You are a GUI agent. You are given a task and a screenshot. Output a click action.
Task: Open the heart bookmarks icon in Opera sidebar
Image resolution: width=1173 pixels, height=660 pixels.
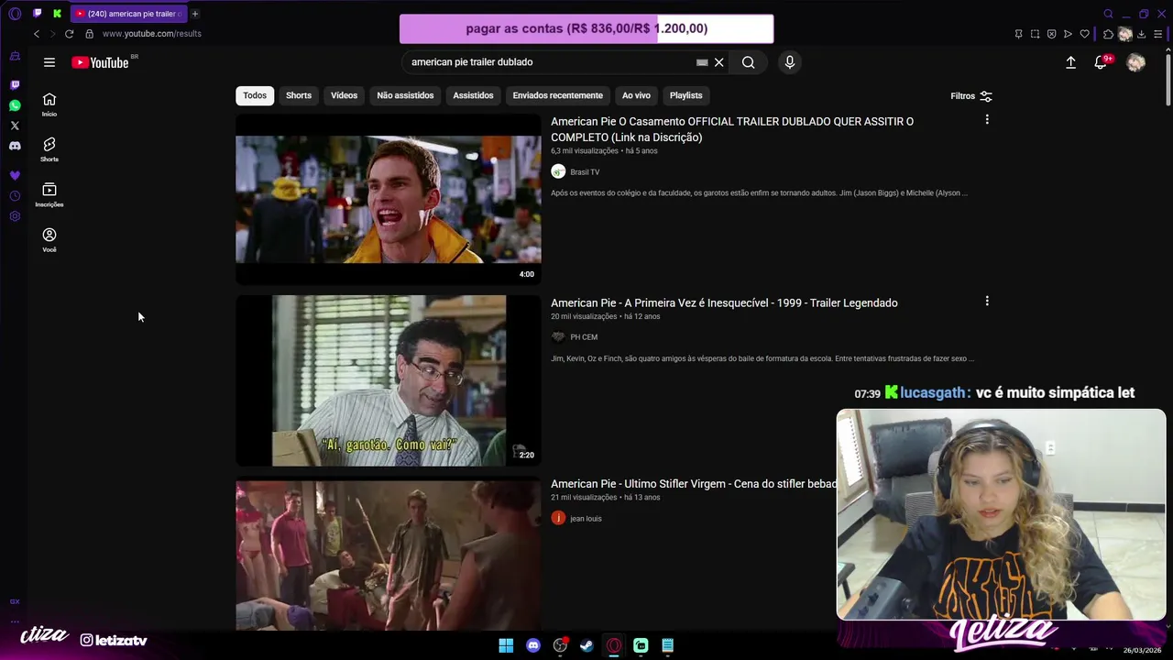(x=15, y=175)
